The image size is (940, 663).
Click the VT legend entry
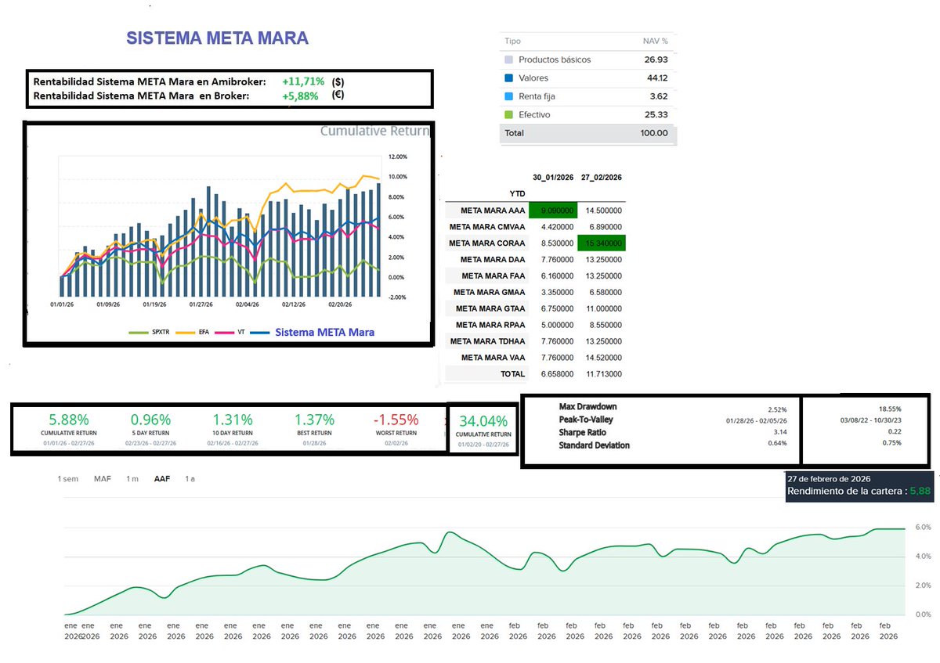pos(230,332)
